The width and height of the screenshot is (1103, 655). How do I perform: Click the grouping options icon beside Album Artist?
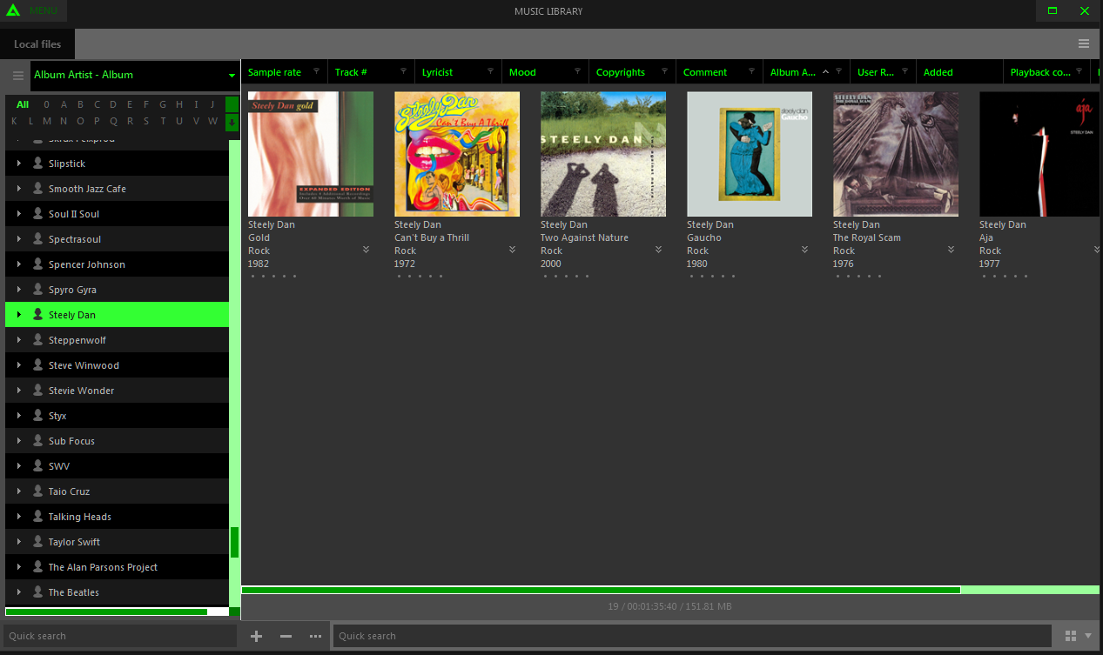point(17,76)
